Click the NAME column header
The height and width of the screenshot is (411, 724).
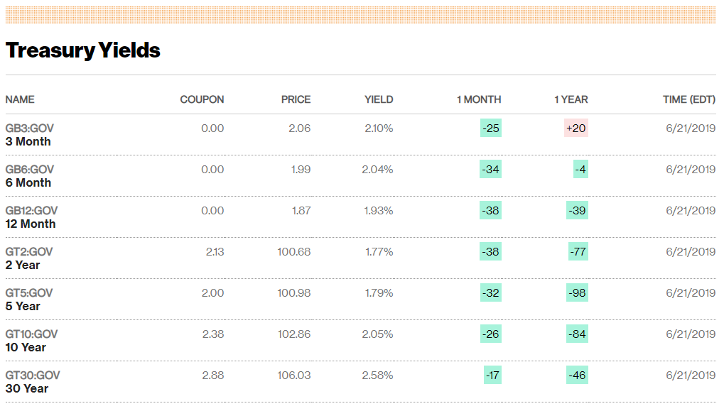click(20, 99)
